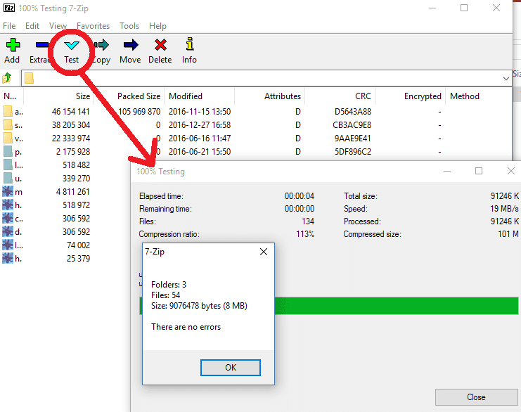This screenshot has width=521, height=412.
Task: Expand the address bar path dropdown
Action: tap(506, 79)
